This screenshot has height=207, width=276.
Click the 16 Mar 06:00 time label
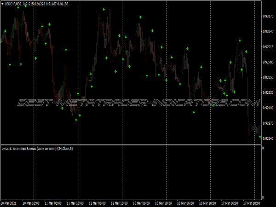coord(185,203)
